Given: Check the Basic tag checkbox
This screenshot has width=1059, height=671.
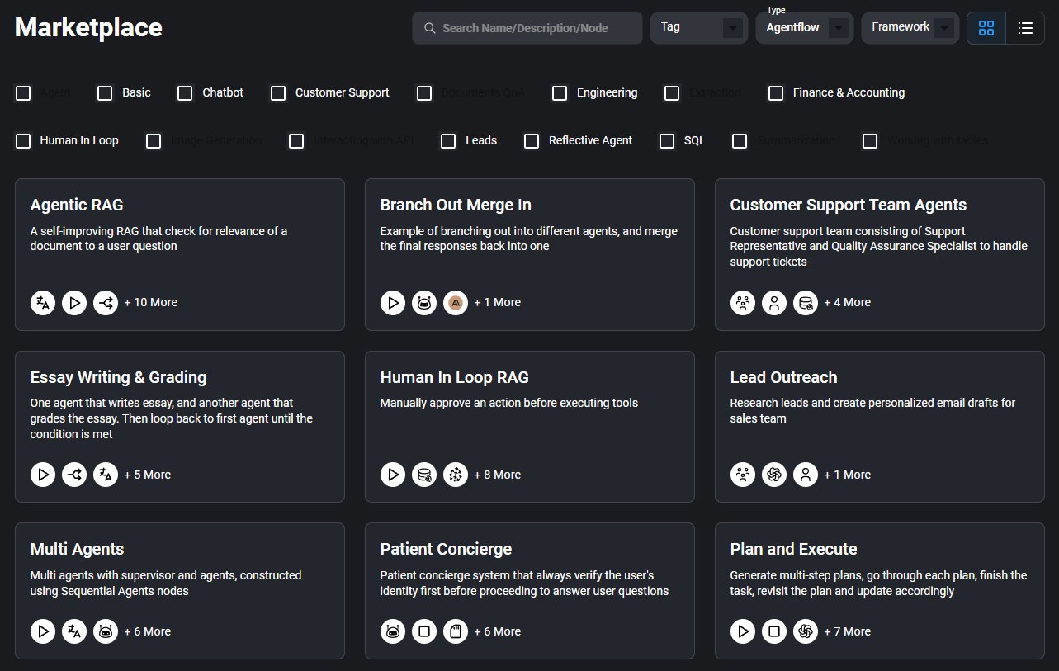Looking at the screenshot, I should (105, 93).
